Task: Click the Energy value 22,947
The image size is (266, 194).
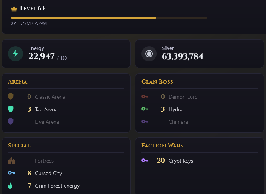Action: tap(42, 56)
